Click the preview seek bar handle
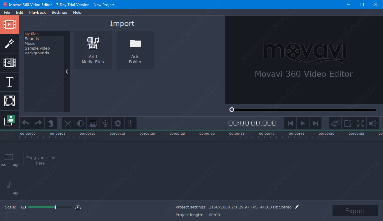Screen dimensions: 383x221 (x=232, y=110)
